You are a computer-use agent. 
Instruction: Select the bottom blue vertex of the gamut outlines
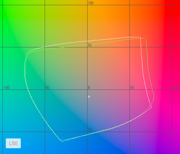point(62,141)
